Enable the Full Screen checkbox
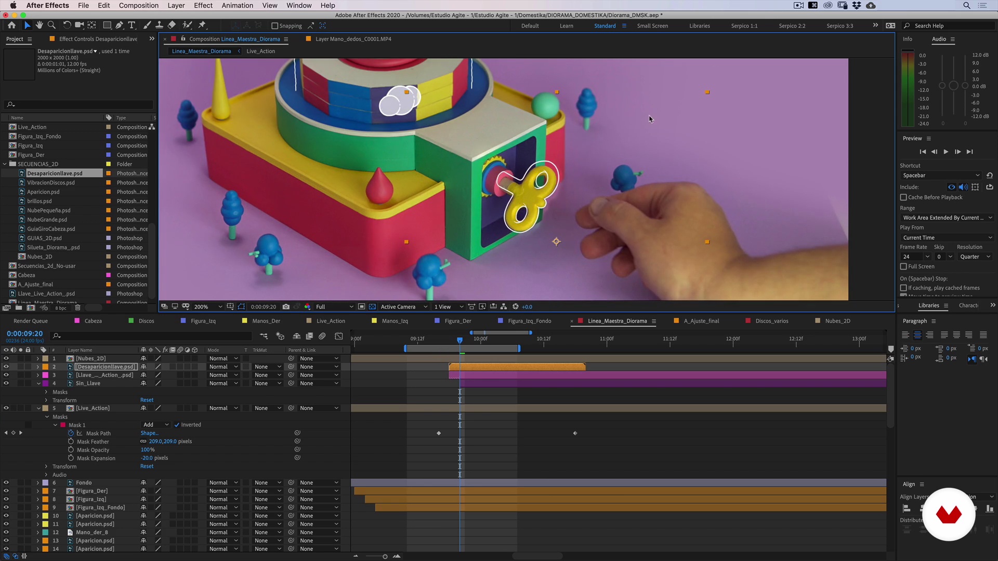 click(x=903, y=266)
